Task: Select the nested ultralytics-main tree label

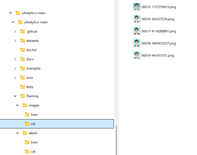Action: [36, 22]
